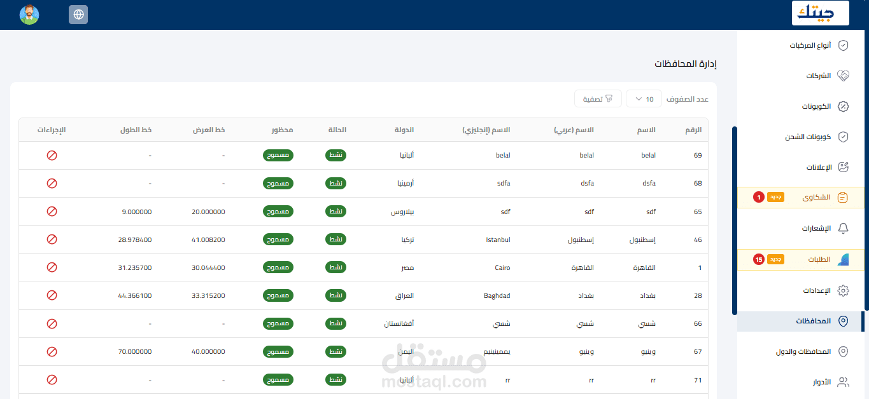Click the تركيا country cell
Viewport: 869px width, 399px height.
point(407,240)
